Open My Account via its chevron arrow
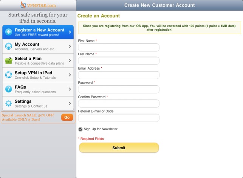The width and height of the screenshot is (243, 178). tap(70, 46)
